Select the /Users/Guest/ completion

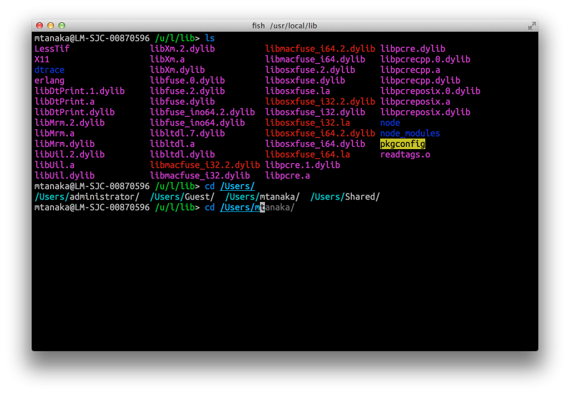pyautogui.click(x=183, y=196)
